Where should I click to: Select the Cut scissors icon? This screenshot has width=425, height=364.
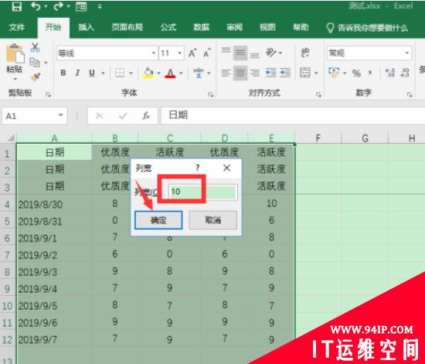click(35, 47)
